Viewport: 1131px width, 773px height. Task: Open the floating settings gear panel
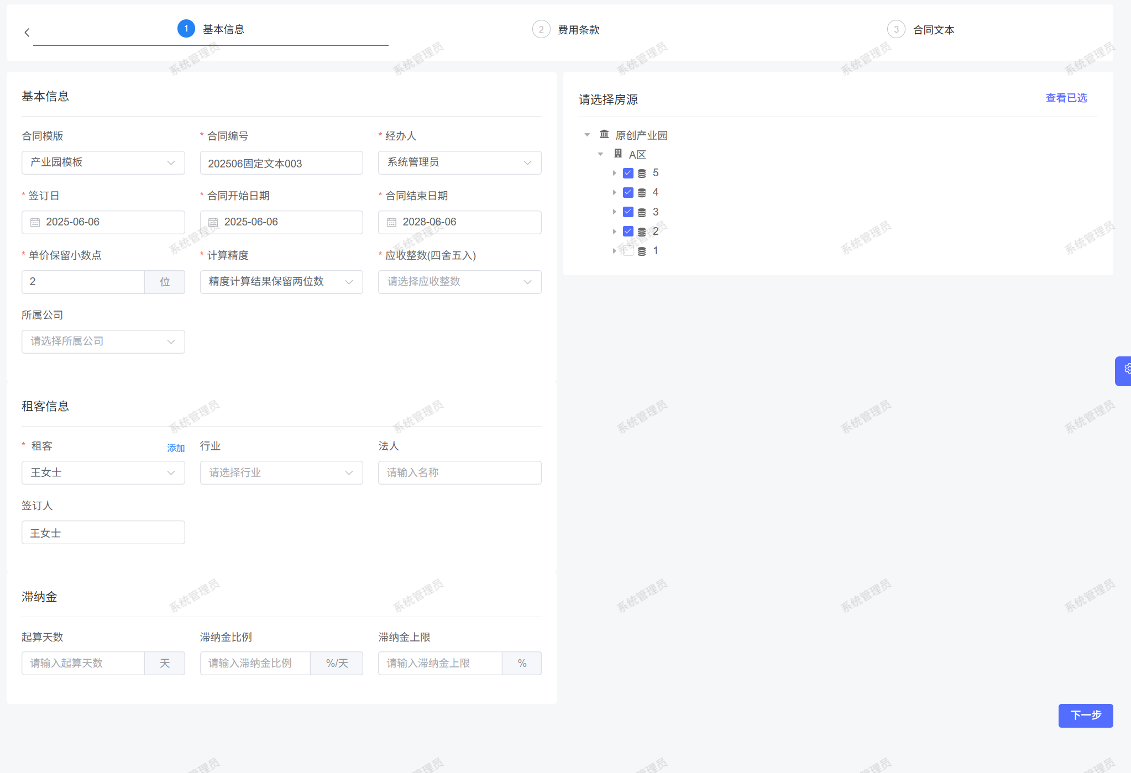tap(1125, 369)
